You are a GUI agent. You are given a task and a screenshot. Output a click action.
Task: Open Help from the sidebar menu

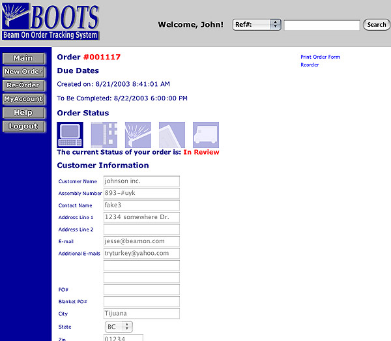23,113
